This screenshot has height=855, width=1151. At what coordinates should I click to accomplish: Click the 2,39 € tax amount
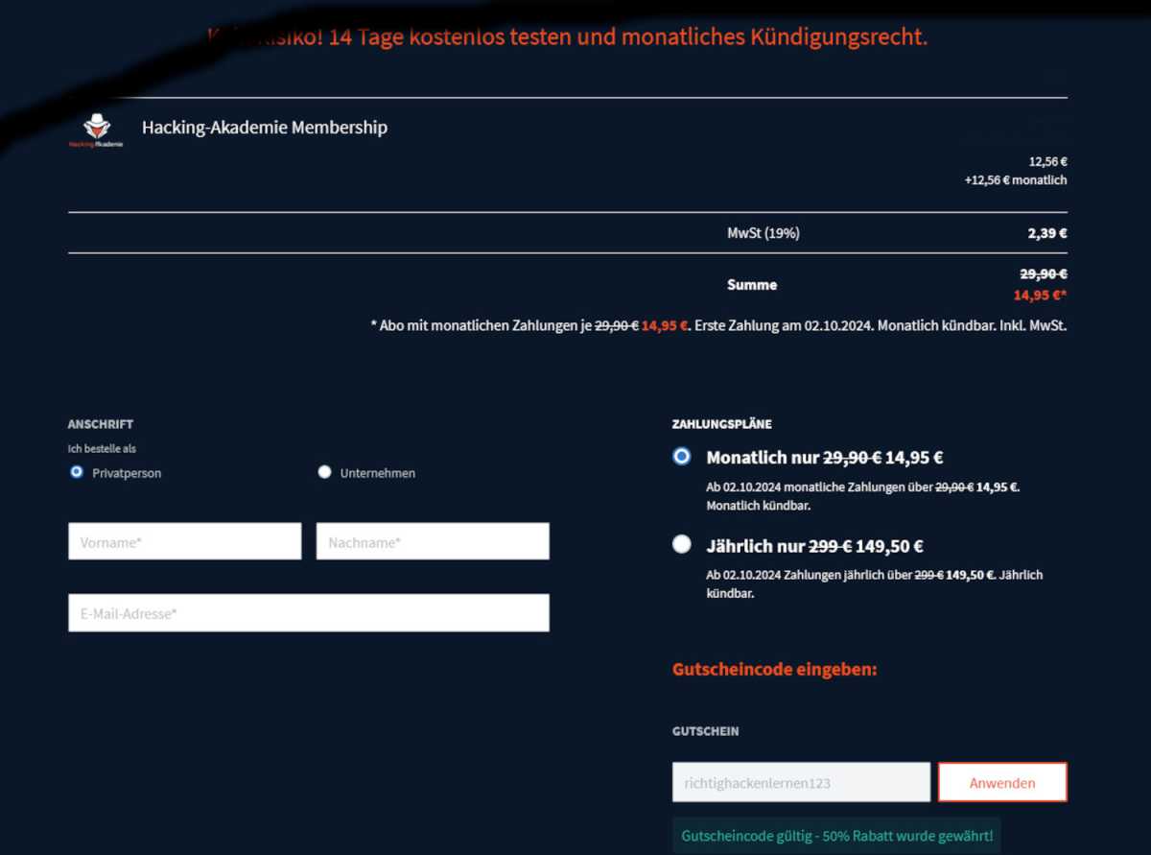1046,232
